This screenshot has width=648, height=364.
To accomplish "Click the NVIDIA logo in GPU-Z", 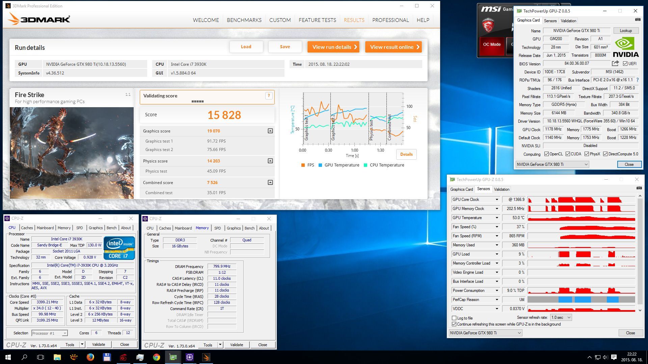I will point(625,47).
